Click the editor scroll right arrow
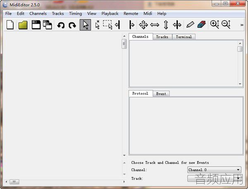 [124, 182]
